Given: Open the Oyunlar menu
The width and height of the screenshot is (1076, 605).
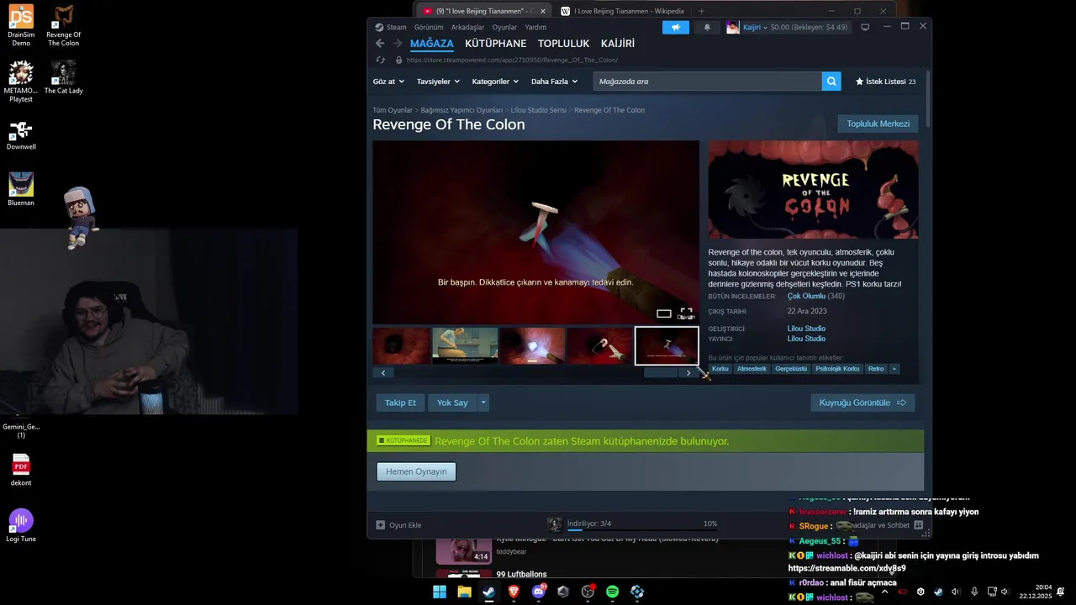Looking at the screenshot, I should [x=504, y=27].
